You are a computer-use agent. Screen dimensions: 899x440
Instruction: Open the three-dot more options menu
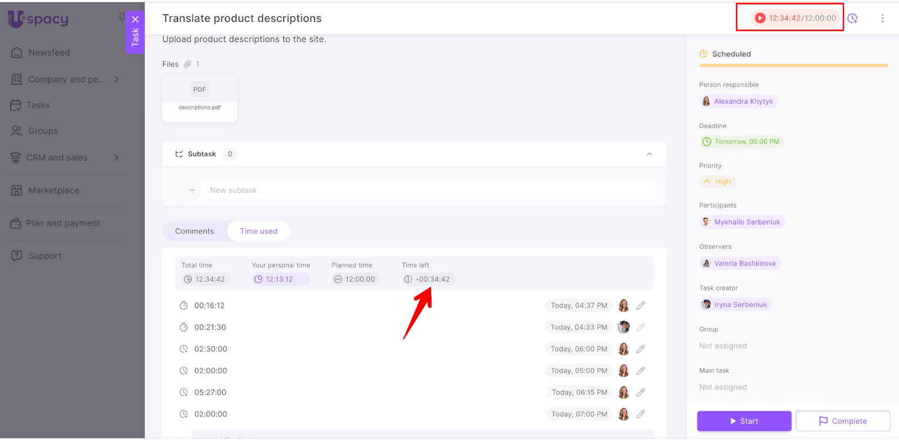(882, 19)
